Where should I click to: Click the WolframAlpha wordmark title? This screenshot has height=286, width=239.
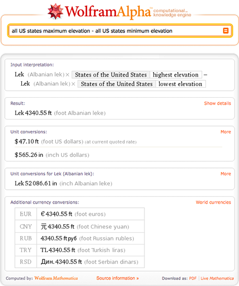[x=108, y=12]
